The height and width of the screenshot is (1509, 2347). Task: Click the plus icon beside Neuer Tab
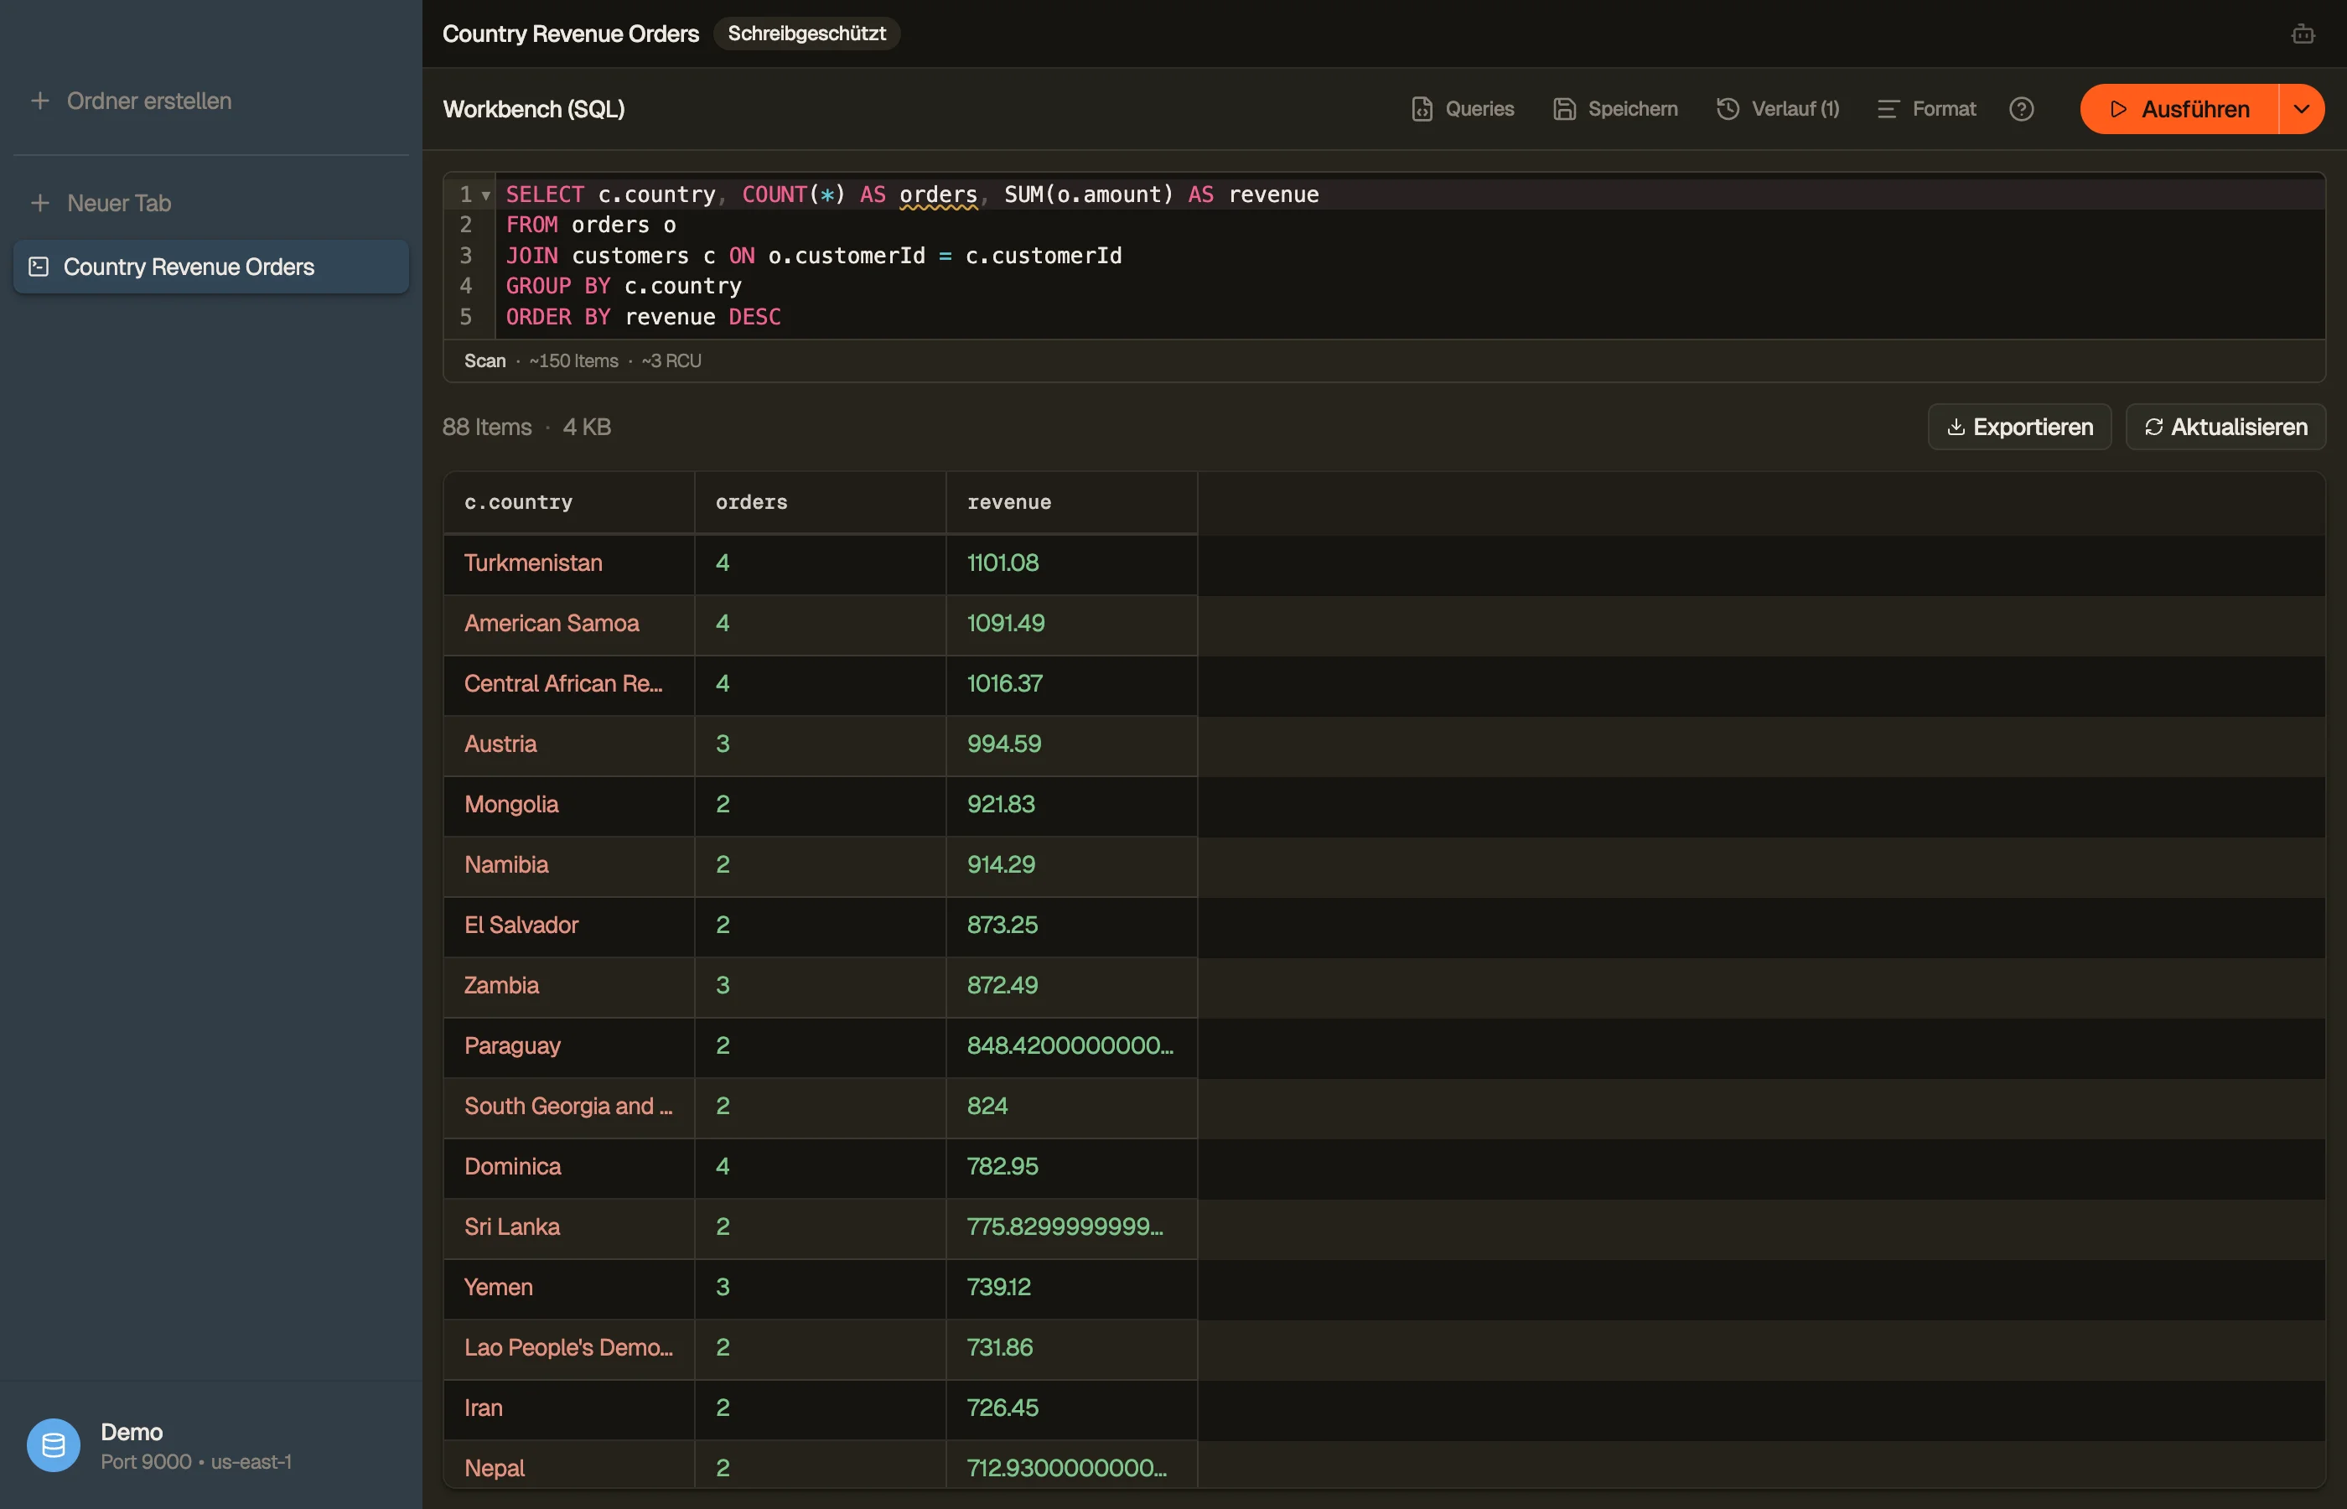[40, 203]
